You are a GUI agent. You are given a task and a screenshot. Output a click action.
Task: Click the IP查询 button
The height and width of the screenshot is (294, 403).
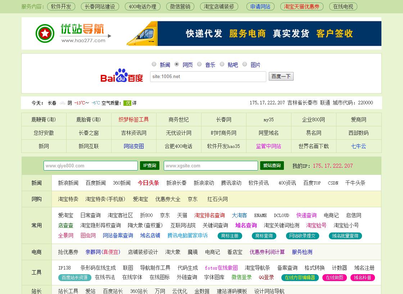pos(149,166)
